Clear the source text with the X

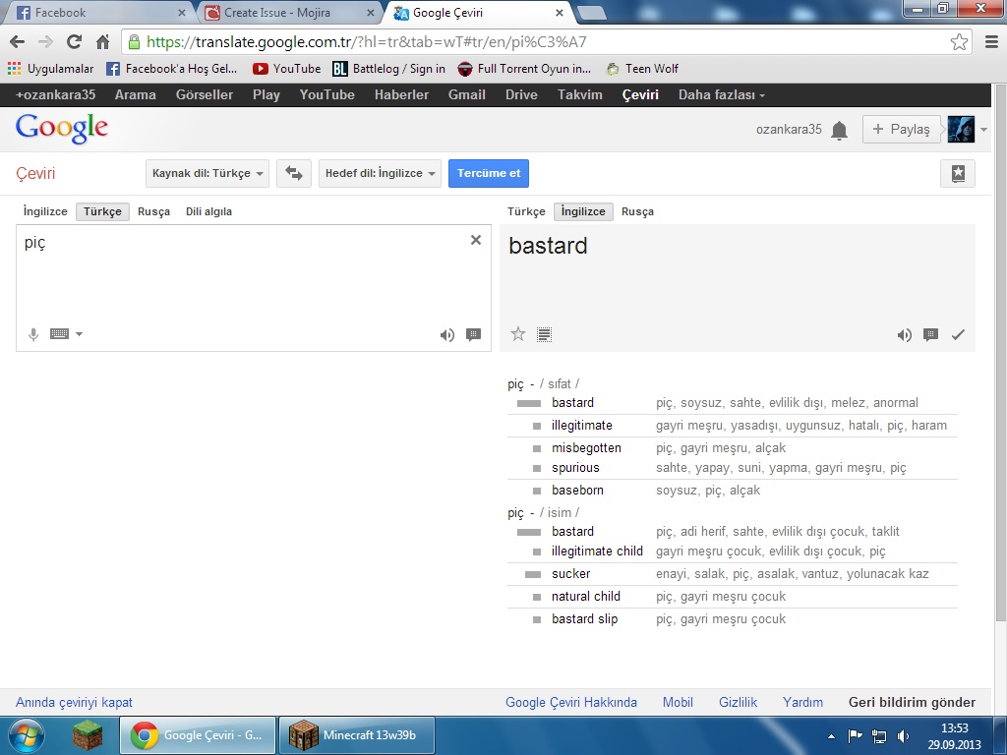(x=476, y=240)
